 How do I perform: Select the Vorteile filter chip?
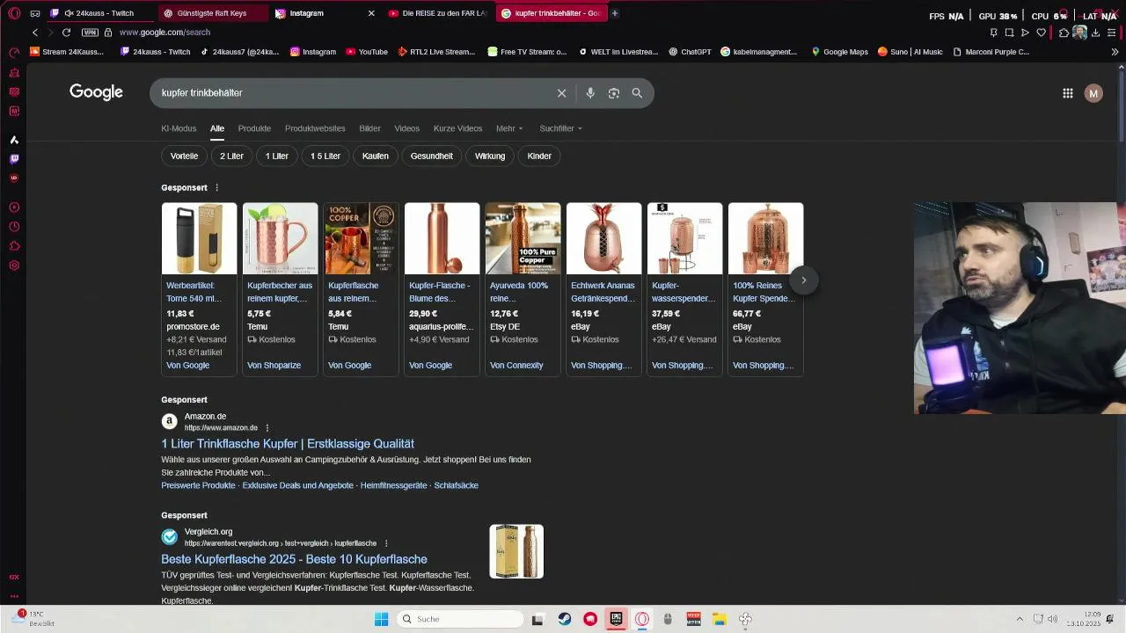[x=184, y=156]
